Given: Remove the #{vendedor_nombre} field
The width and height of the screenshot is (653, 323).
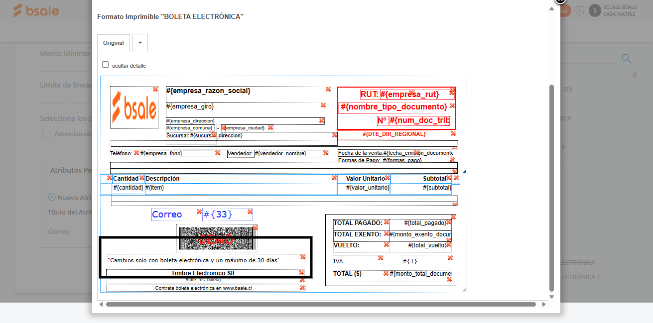Looking at the screenshot, I should [326, 153].
